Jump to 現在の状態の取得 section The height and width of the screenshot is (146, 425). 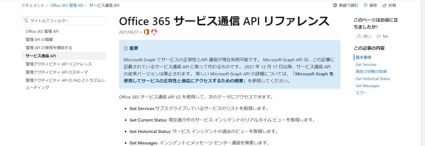[371, 72]
